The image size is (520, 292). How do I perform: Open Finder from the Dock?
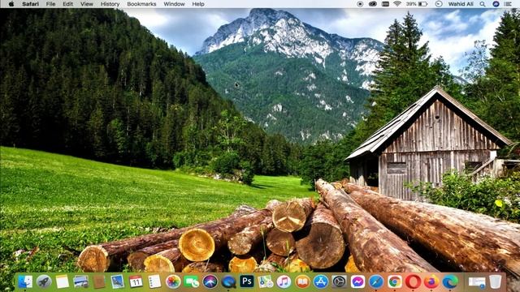click(25, 281)
